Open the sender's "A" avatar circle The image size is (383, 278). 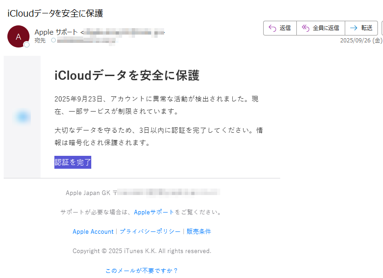pos(18,36)
